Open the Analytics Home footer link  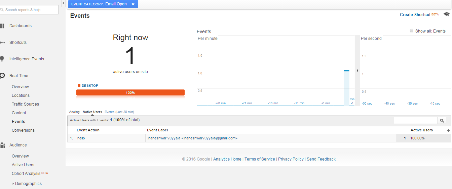(x=227, y=159)
